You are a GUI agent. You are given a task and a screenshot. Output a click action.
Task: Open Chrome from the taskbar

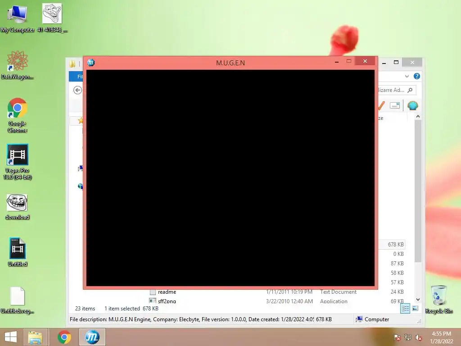point(64,337)
